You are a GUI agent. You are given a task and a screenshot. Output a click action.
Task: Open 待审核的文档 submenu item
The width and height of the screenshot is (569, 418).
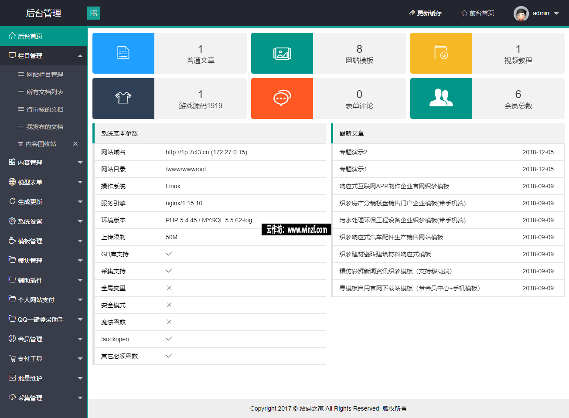tap(44, 109)
